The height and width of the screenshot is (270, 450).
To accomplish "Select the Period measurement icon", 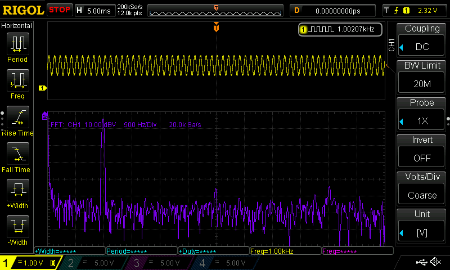I will 17,43.
